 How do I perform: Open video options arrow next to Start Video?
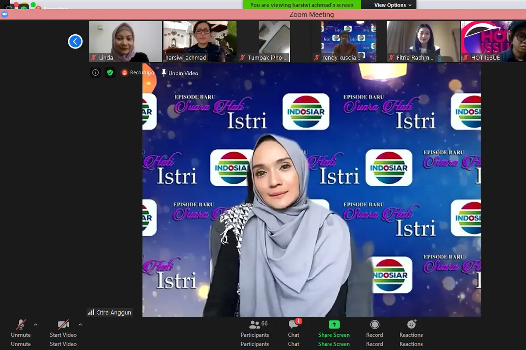click(x=80, y=325)
